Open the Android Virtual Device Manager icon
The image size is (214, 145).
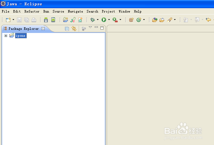[53, 20]
